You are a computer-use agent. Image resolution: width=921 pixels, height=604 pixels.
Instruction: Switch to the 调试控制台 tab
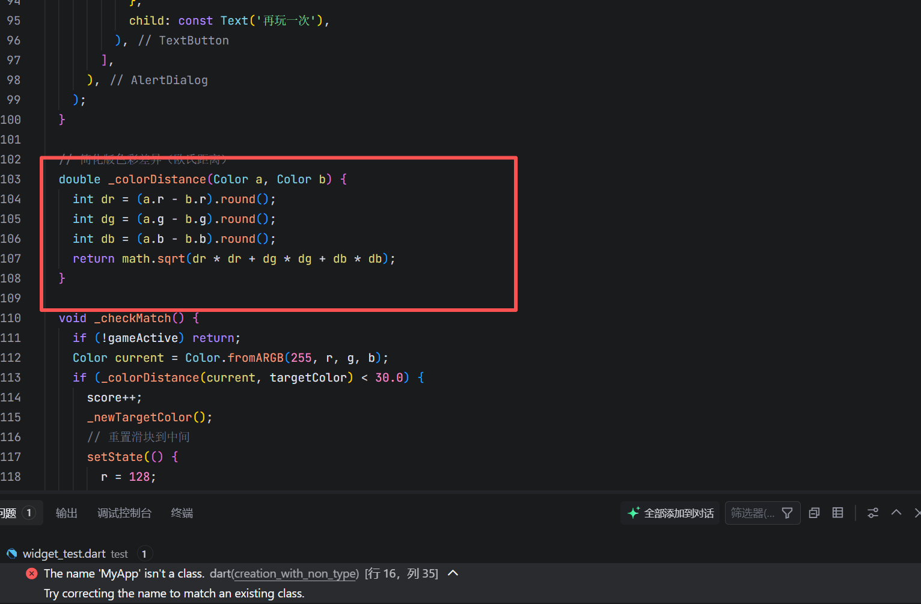[124, 513]
